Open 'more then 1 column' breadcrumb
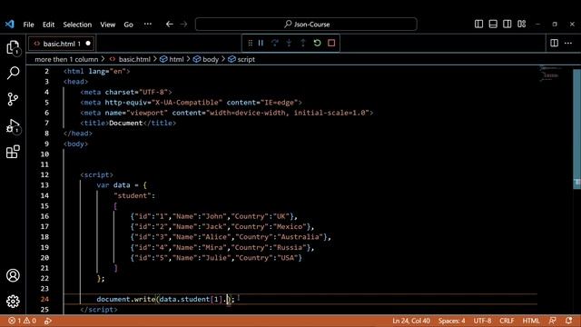The image size is (581, 327). pyautogui.click(x=66, y=59)
